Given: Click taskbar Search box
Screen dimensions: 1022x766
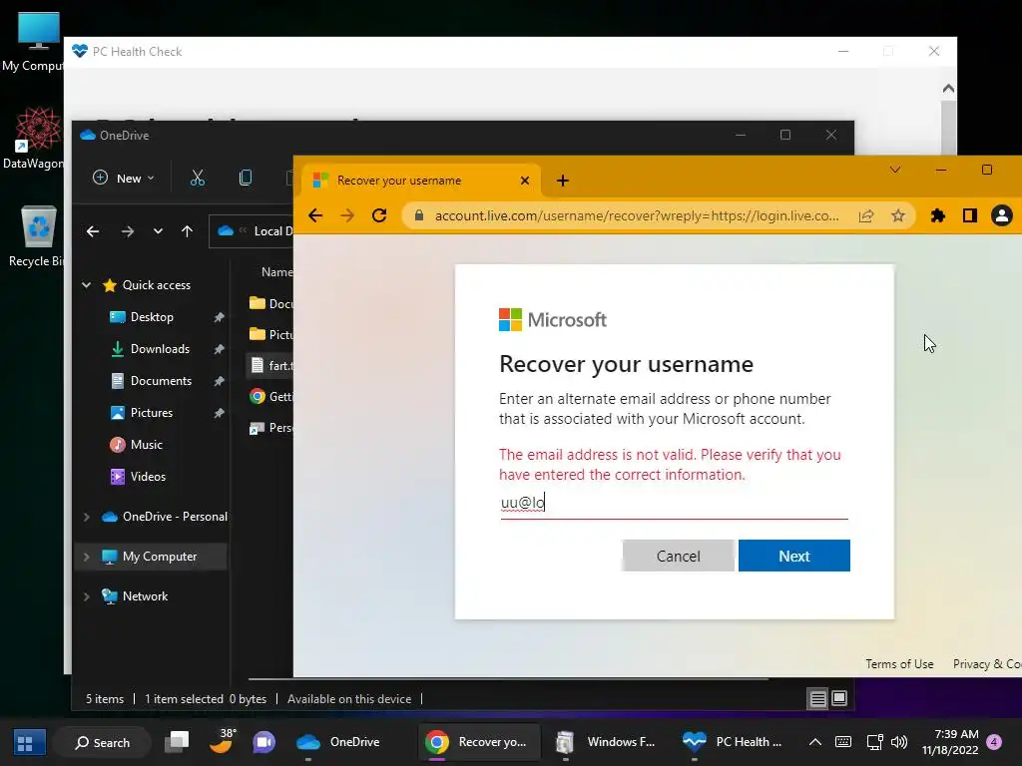Looking at the screenshot, I should [103, 742].
